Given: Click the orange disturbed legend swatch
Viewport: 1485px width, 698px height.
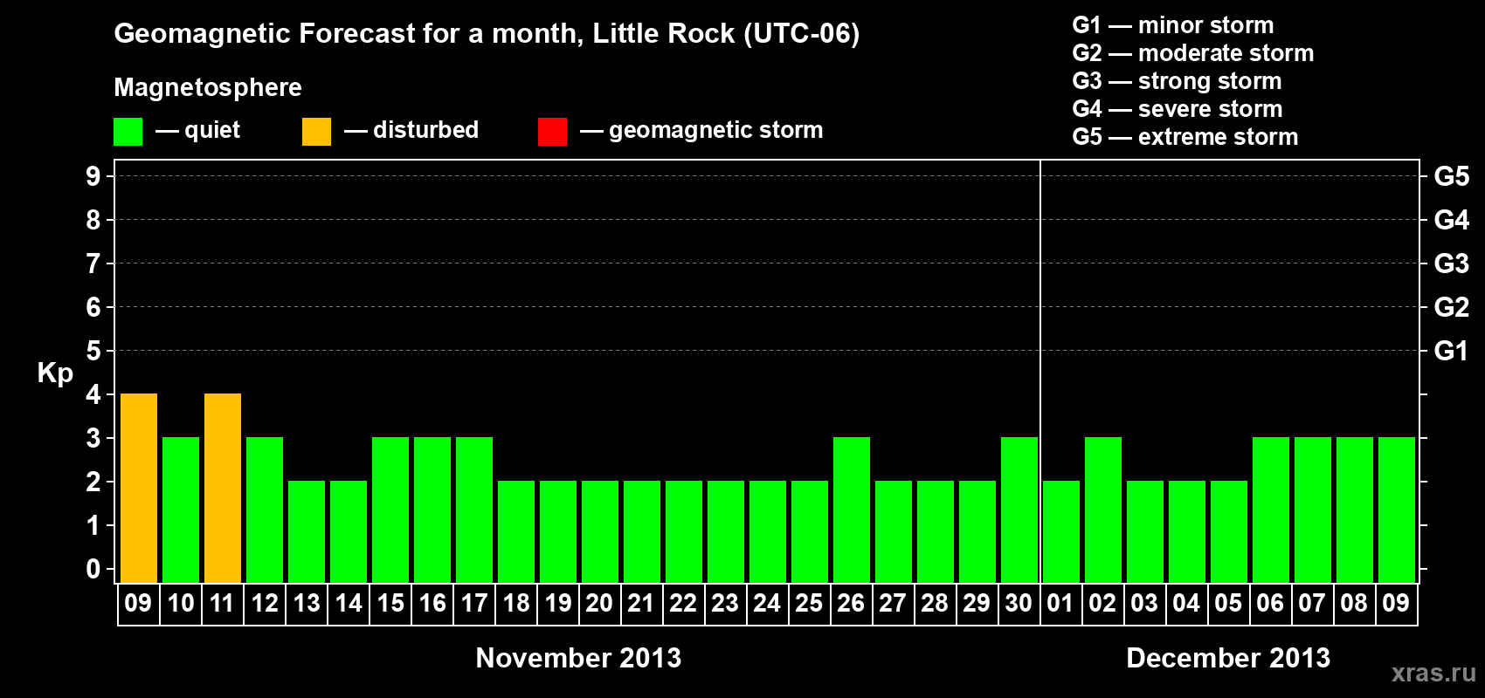Looking at the screenshot, I should pos(316,132).
